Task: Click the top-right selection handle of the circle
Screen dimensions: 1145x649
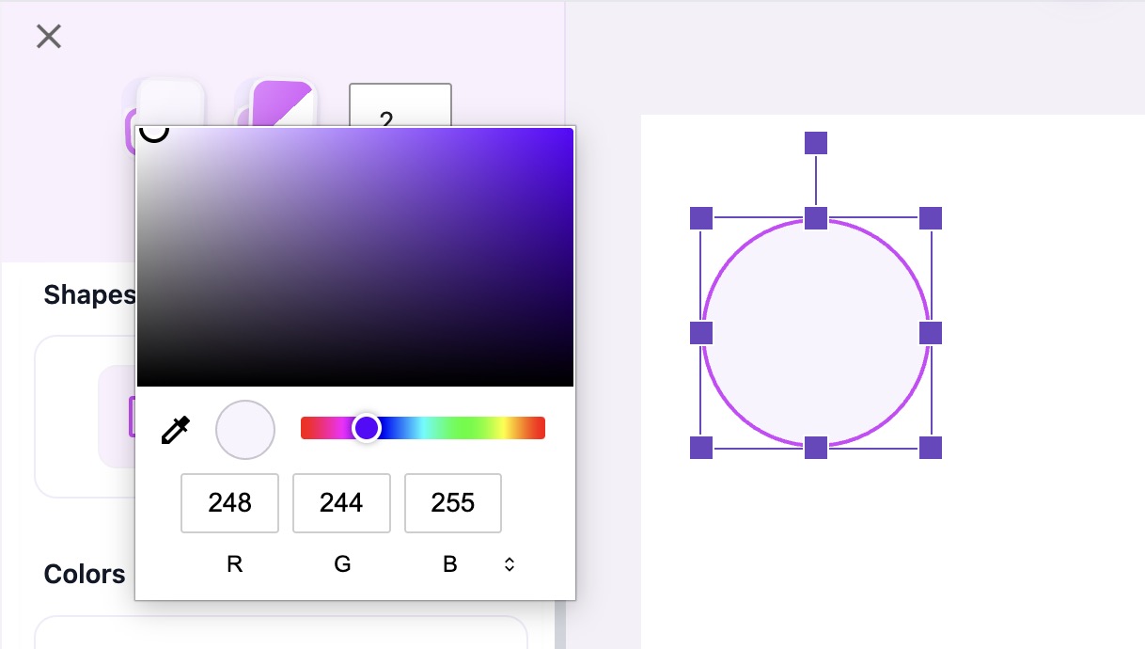Action: click(931, 218)
